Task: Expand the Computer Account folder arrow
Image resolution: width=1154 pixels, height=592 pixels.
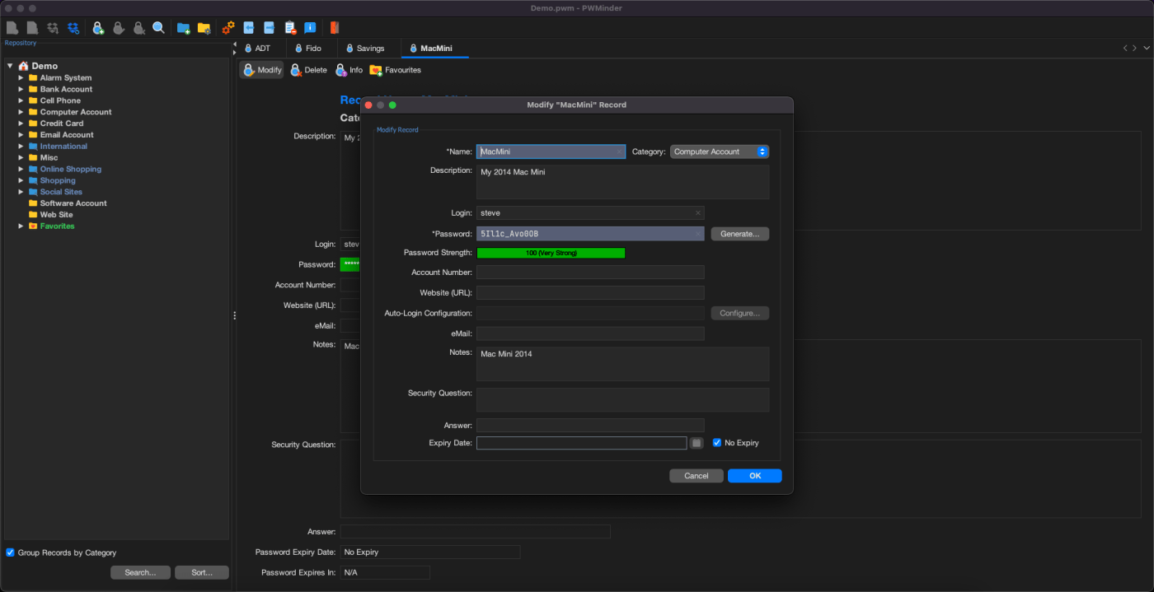Action: click(x=21, y=112)
